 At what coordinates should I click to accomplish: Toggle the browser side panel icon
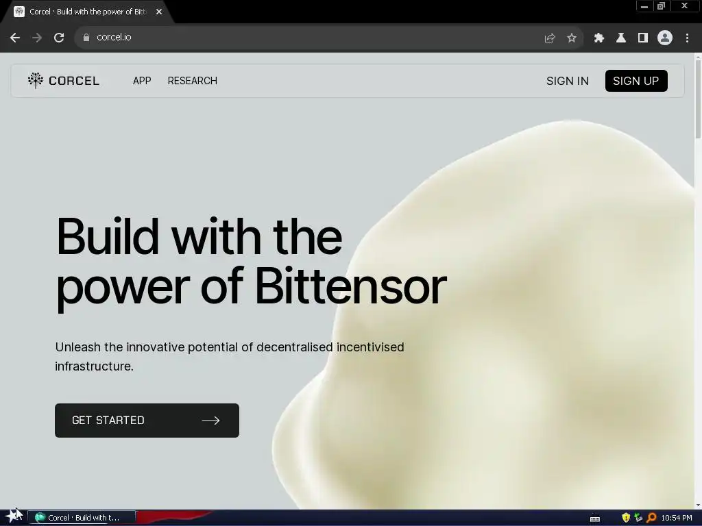[x=642, y=38]
